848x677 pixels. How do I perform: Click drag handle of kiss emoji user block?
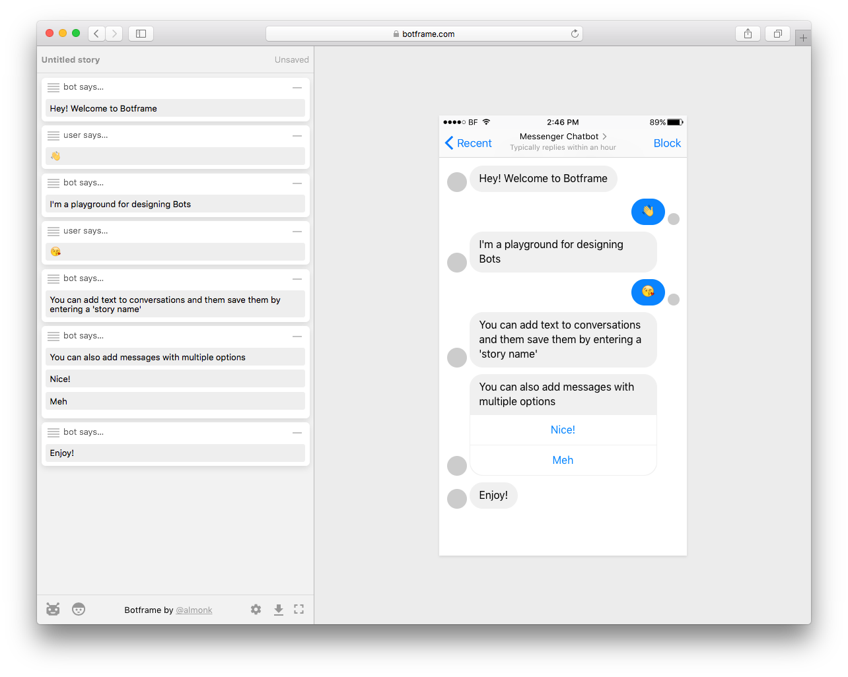[x=53, y=232]
